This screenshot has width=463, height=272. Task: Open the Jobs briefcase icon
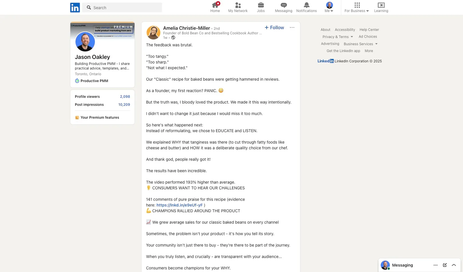[x=261, y=5]
